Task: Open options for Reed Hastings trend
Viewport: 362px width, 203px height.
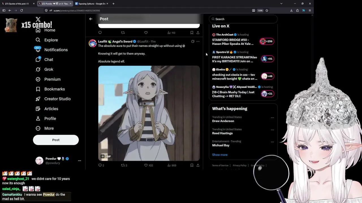Action: point(272,130)
